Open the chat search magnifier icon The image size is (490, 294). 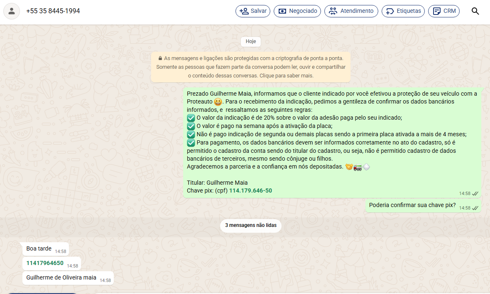[475, 11]
